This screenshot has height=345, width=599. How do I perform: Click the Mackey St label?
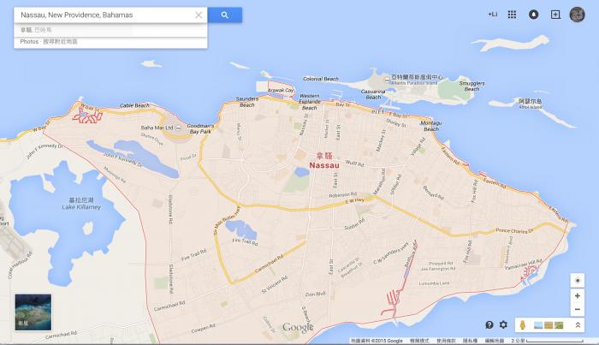coord(381,140)
